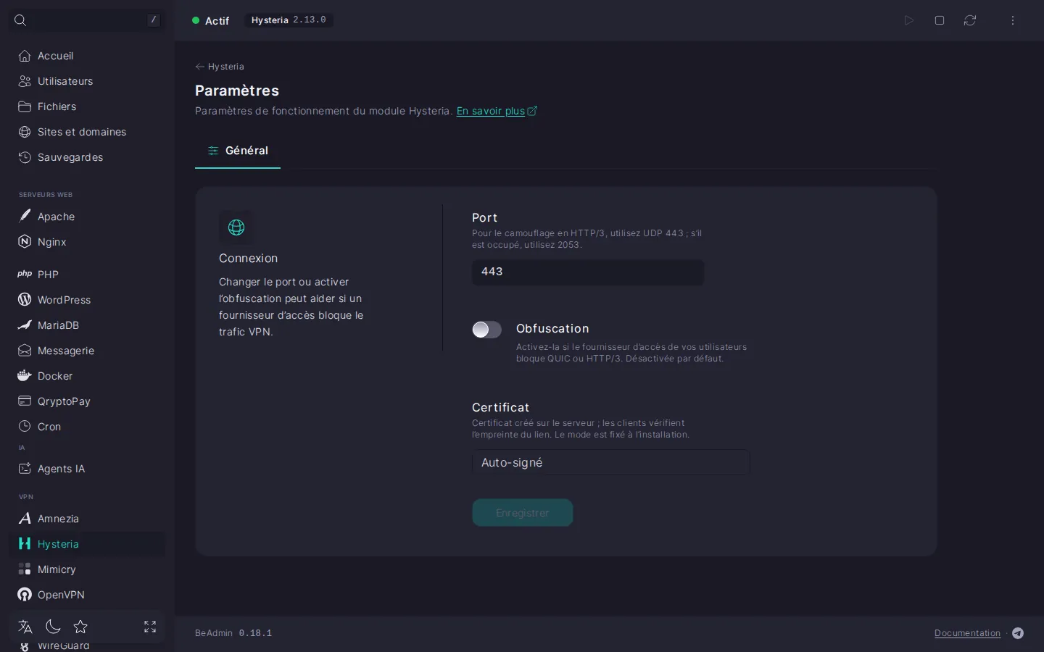This screenshot has width=1044, height=652.
Task: Select Hysteria in the VPN sidebar list
Action: 87,544
